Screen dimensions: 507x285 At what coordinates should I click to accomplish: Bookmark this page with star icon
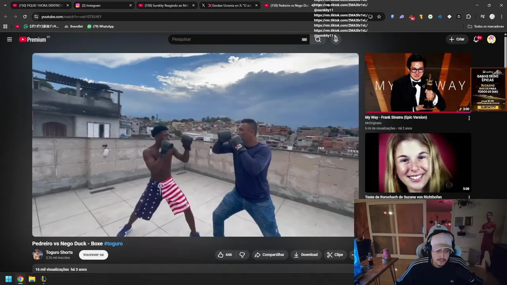coord(379,17)
